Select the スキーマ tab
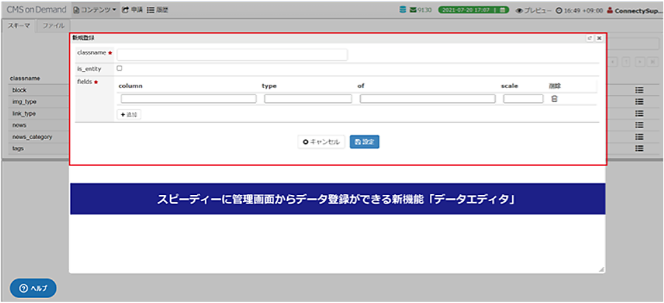Image resolution: width=664 pixels, height=303 pixels. click(19, 25)
